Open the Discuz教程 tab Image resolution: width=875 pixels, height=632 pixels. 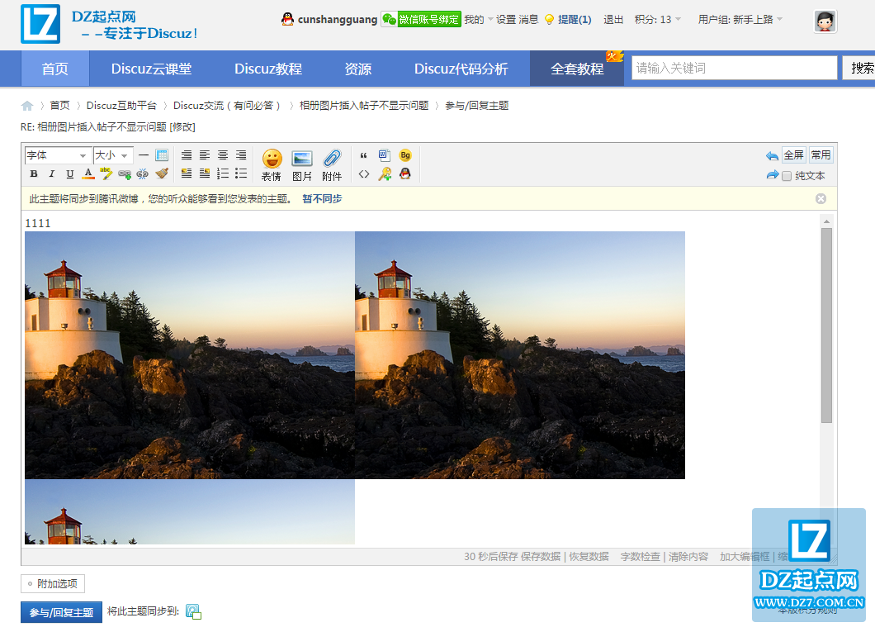[x=268, y=69]
